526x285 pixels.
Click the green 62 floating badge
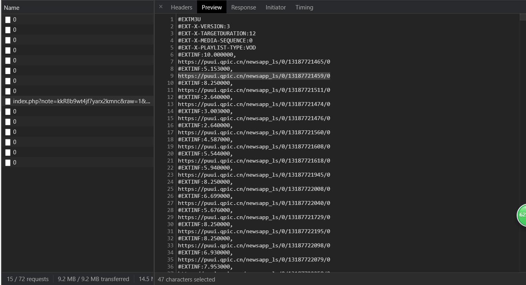[522, 215]
